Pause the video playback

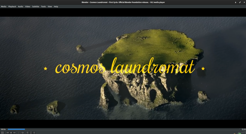coord(2,133)
